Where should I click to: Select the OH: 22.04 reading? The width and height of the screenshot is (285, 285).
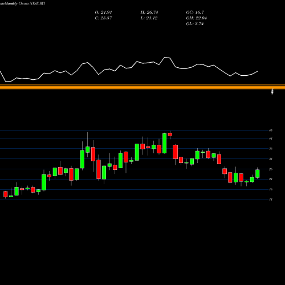196,18
